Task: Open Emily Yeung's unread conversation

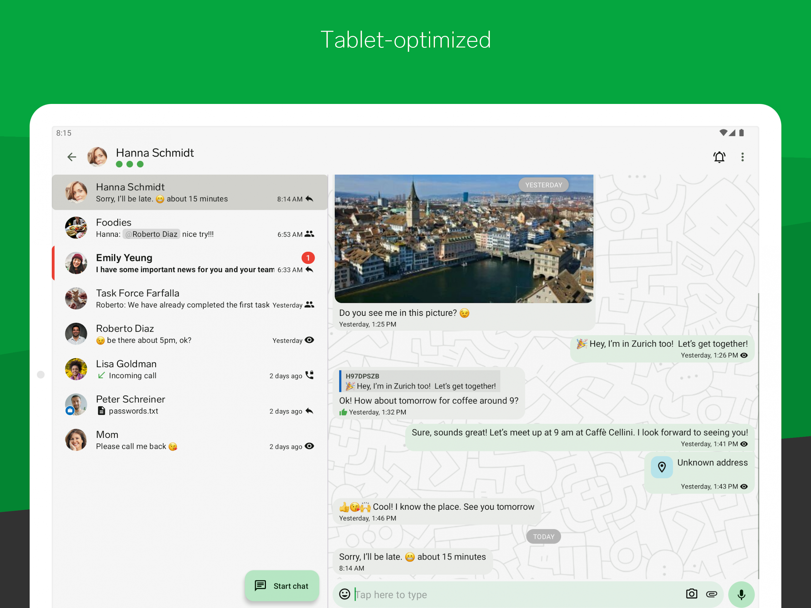Action: click(183, 263)
